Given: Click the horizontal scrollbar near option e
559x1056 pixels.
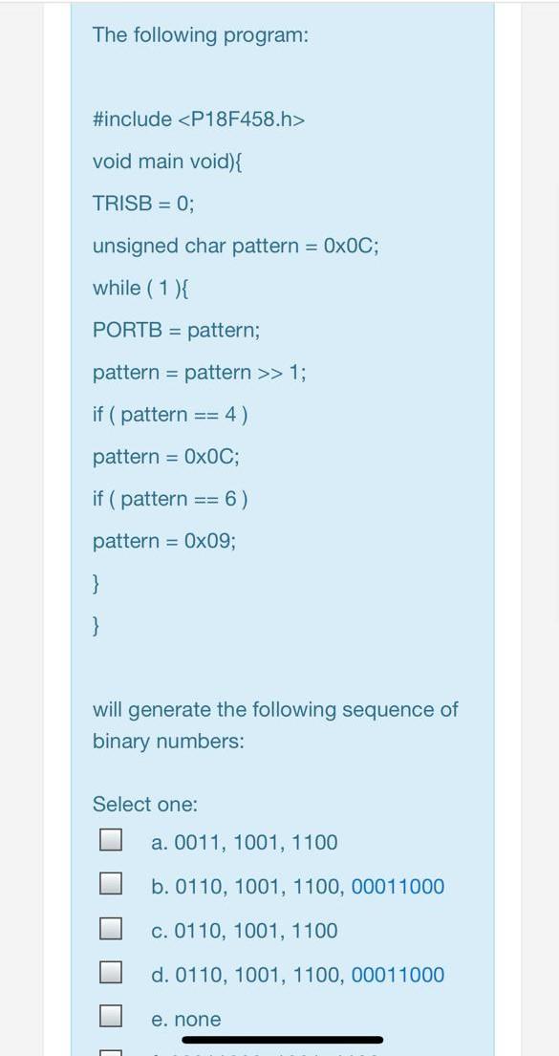Looking at the screenshot, I should [x=282, y=1038].
